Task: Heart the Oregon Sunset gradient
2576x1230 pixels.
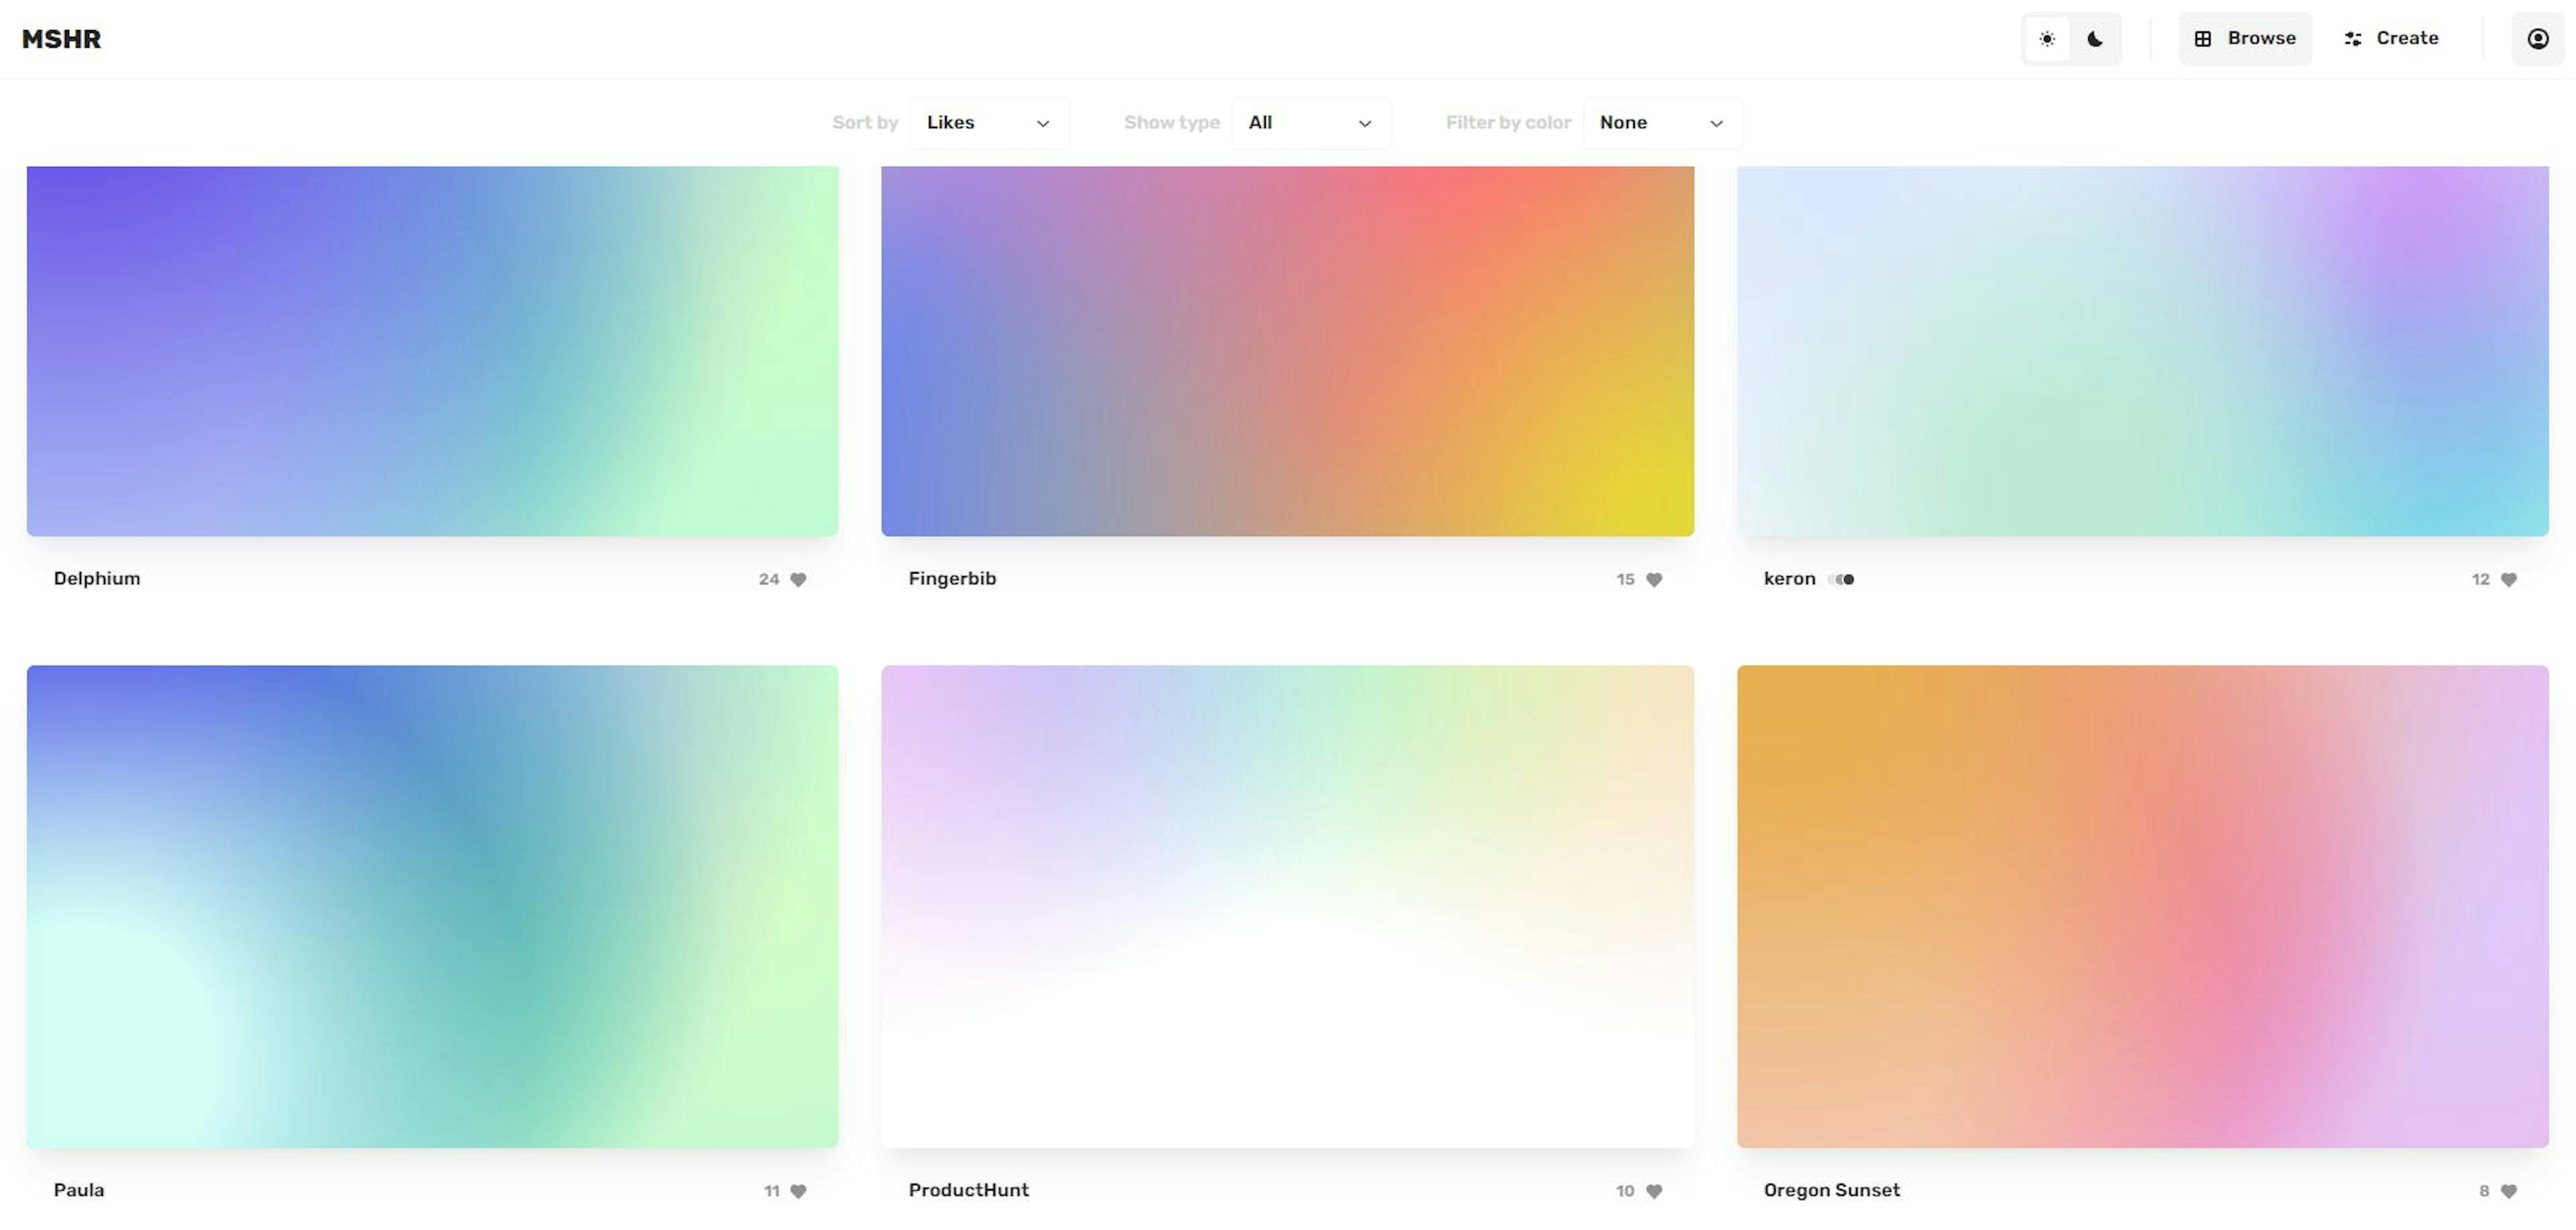Action: (x=2509, y=1191)
